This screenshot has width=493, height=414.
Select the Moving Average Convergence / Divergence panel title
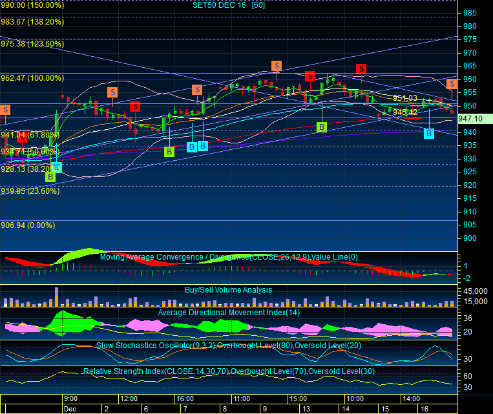[229, 257]
